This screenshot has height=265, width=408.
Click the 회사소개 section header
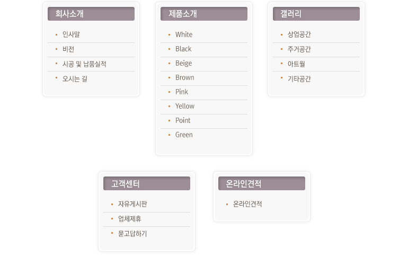(91, 14)
